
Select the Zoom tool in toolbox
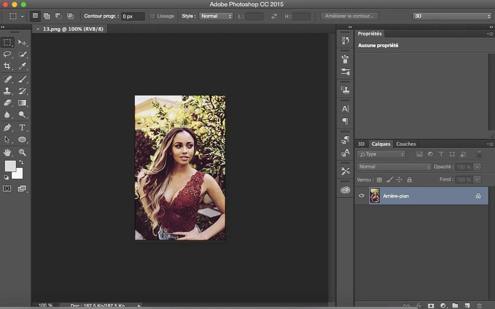tap(22, 152)
